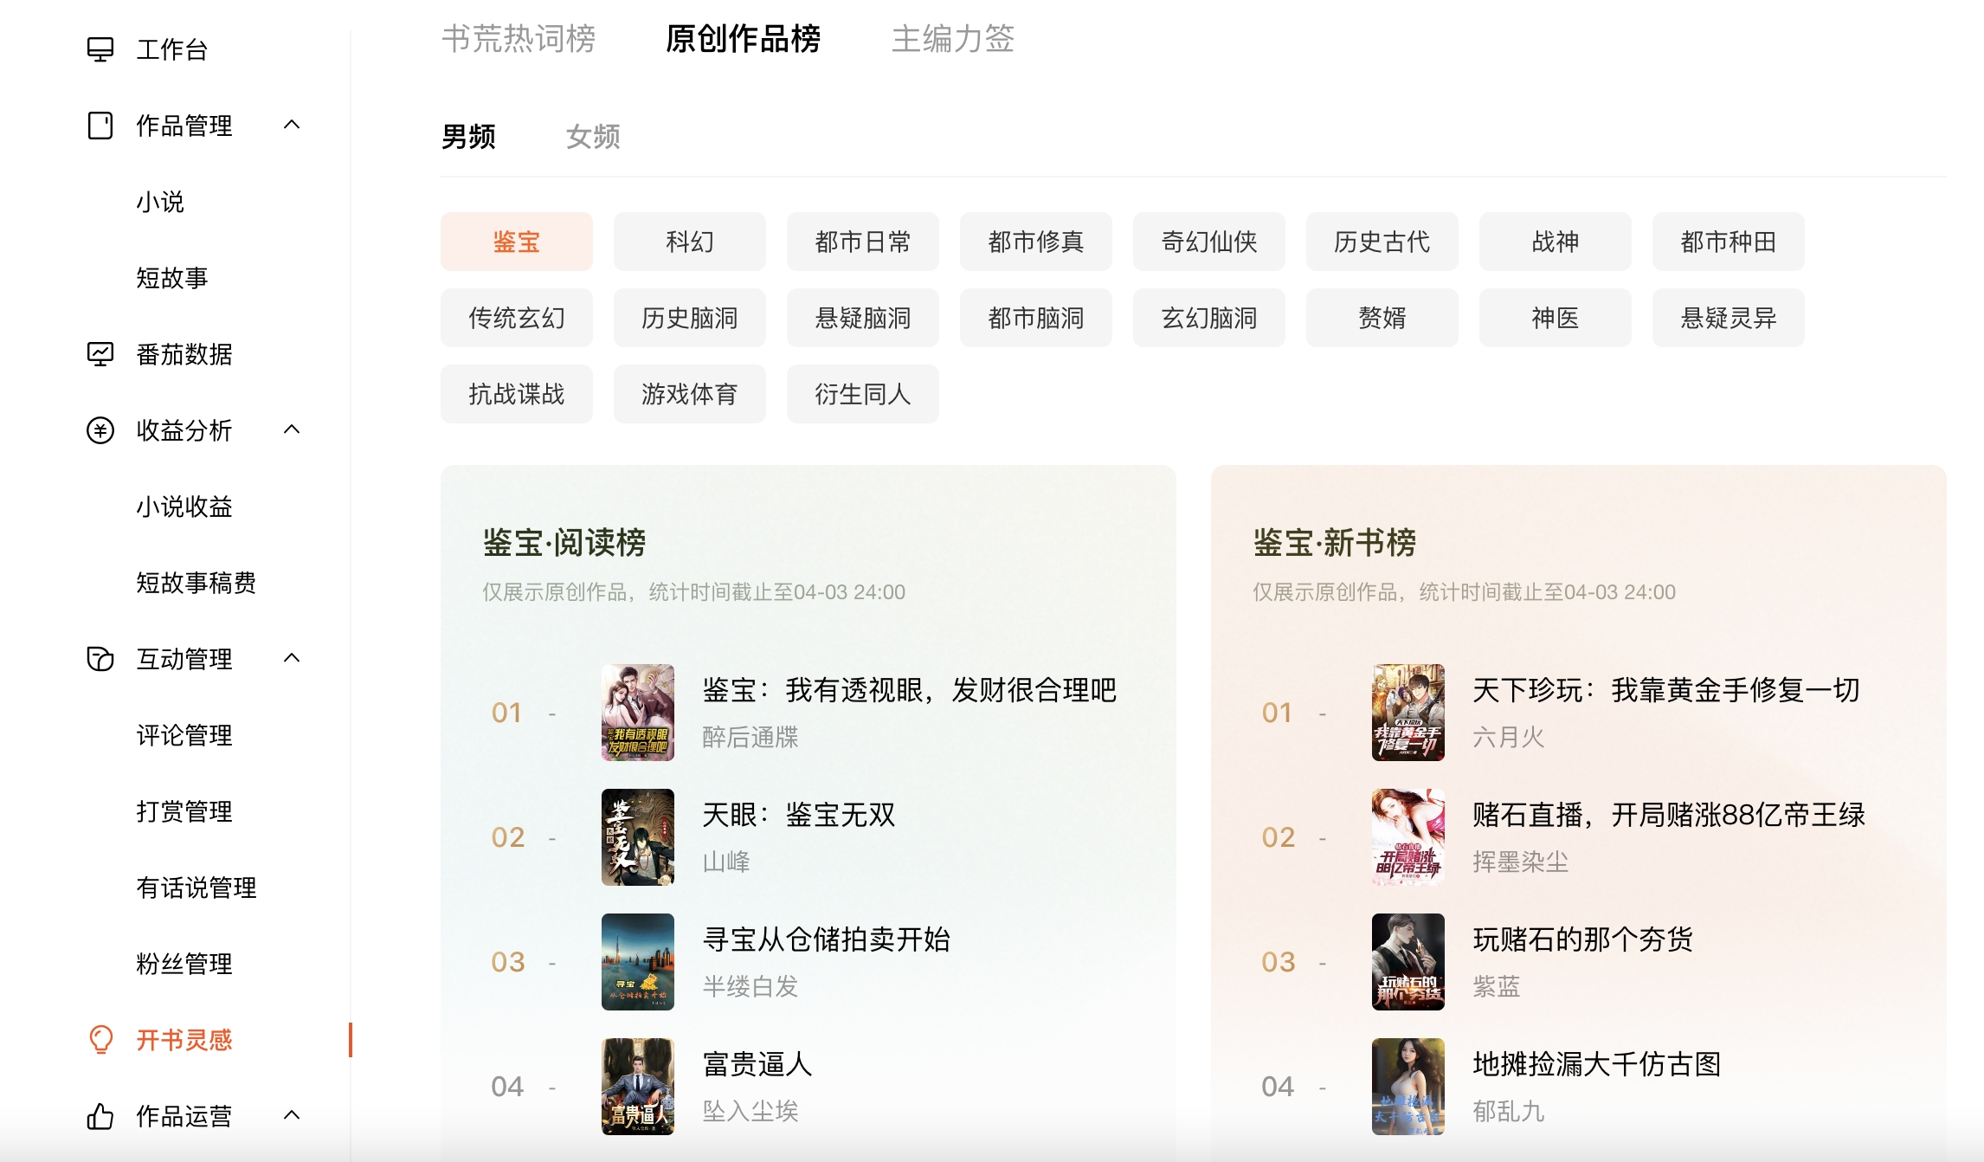The height and width of the screenshot is (1162, 1984).
Task: Open cover thumbnail of 天眼：鉴宝无双
Action: (638, 837)
